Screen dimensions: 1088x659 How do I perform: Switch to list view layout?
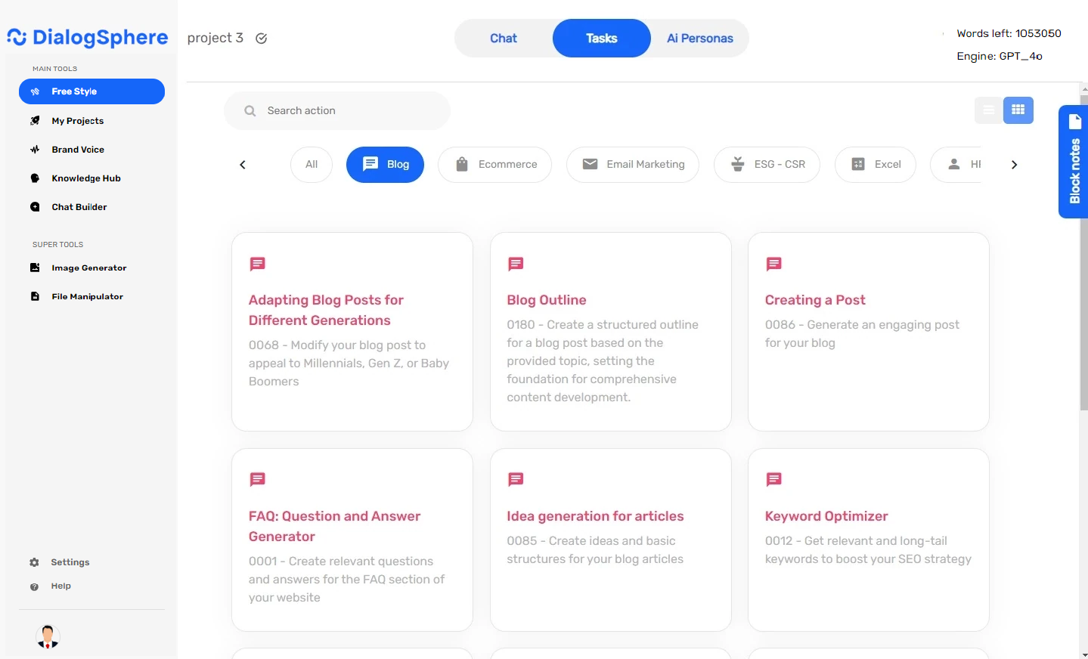(x=988, y=110)
